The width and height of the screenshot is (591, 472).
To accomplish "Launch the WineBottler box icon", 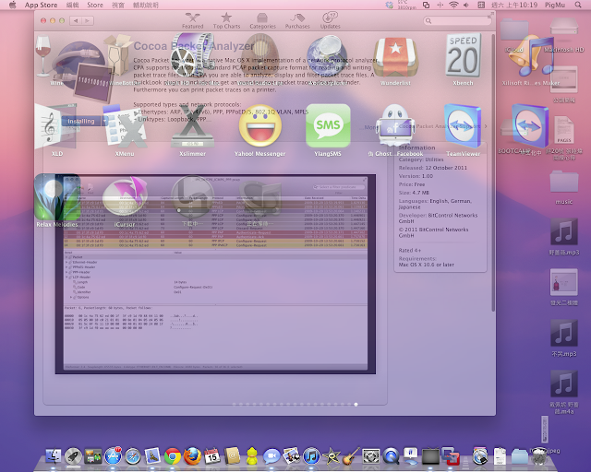I will pos(118,55).
